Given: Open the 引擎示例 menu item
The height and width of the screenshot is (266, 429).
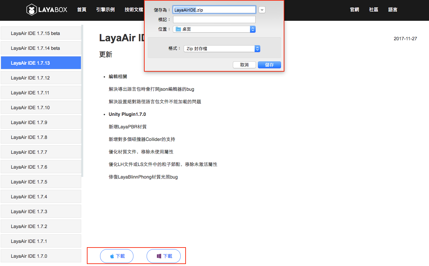Looking at the screenshot, I should [x=105, y=10].
